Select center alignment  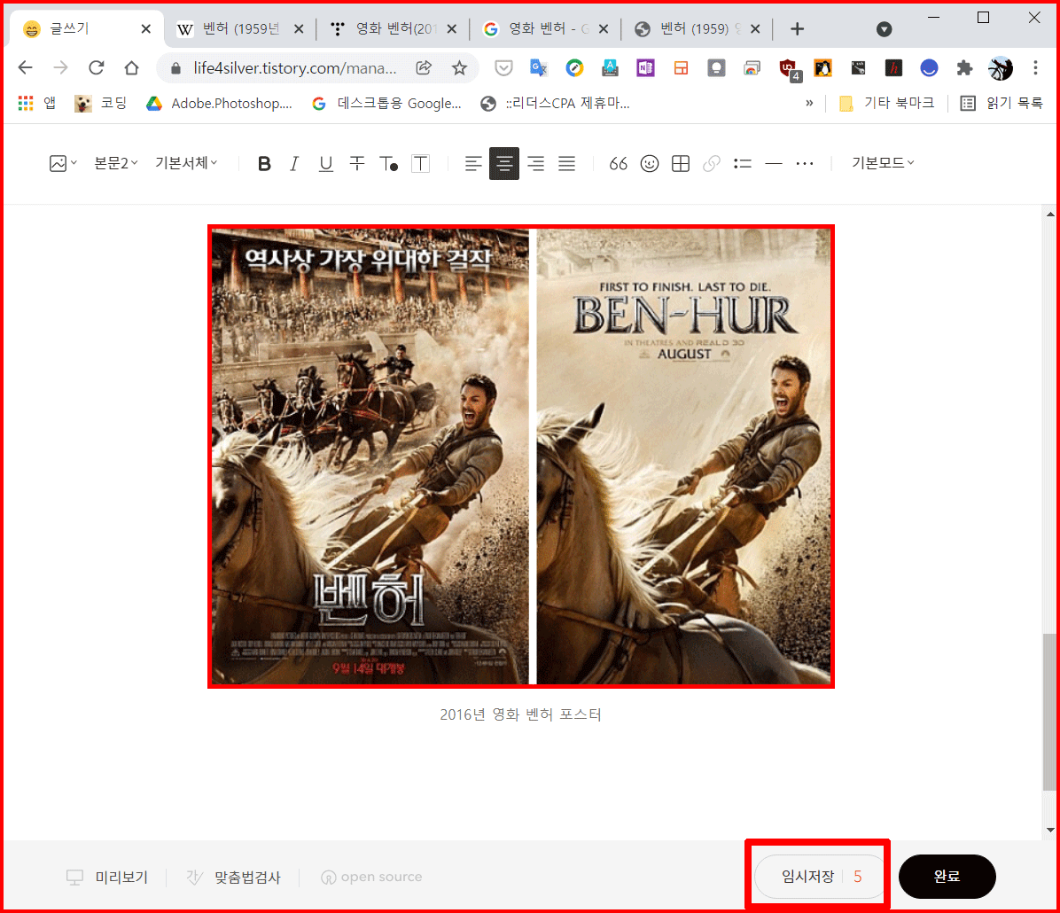coord(504,164)
